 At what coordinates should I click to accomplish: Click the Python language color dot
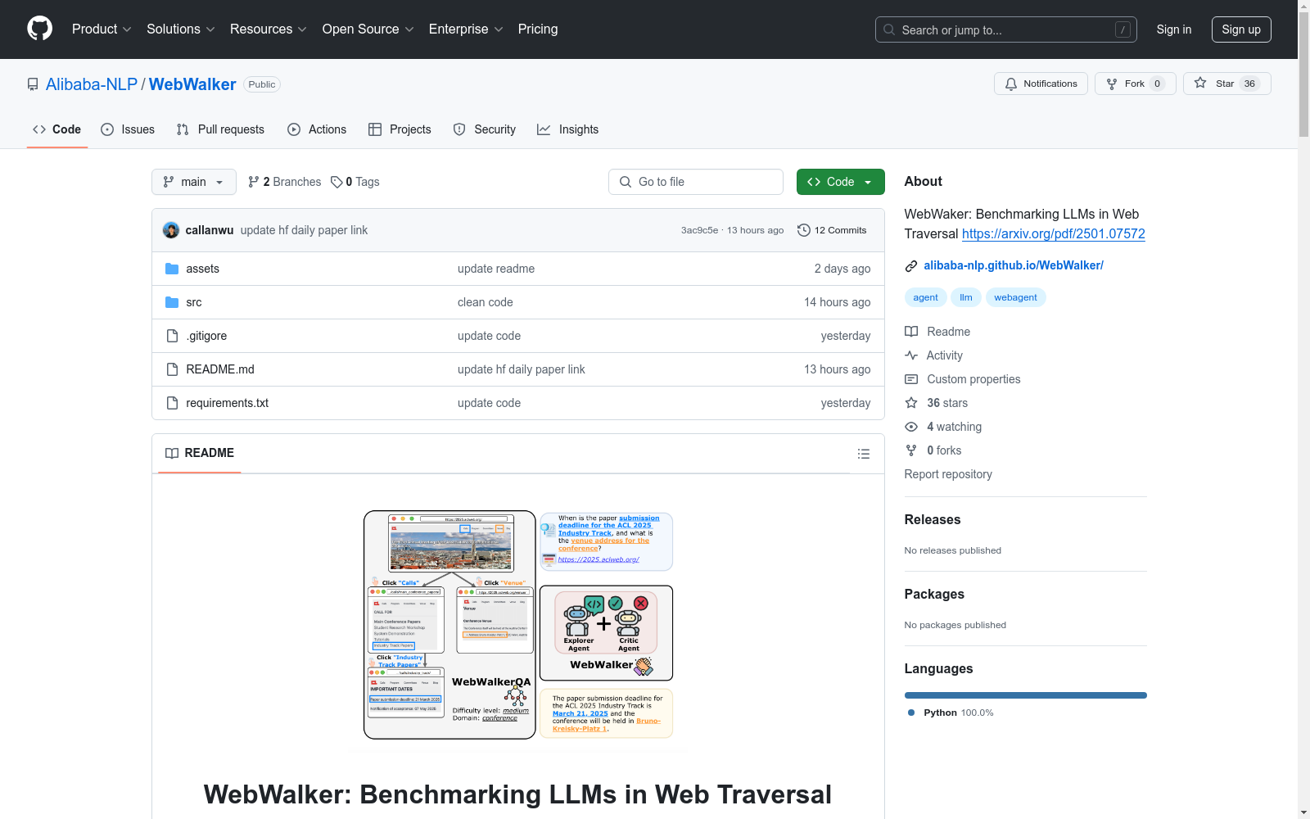coord(911,713)
